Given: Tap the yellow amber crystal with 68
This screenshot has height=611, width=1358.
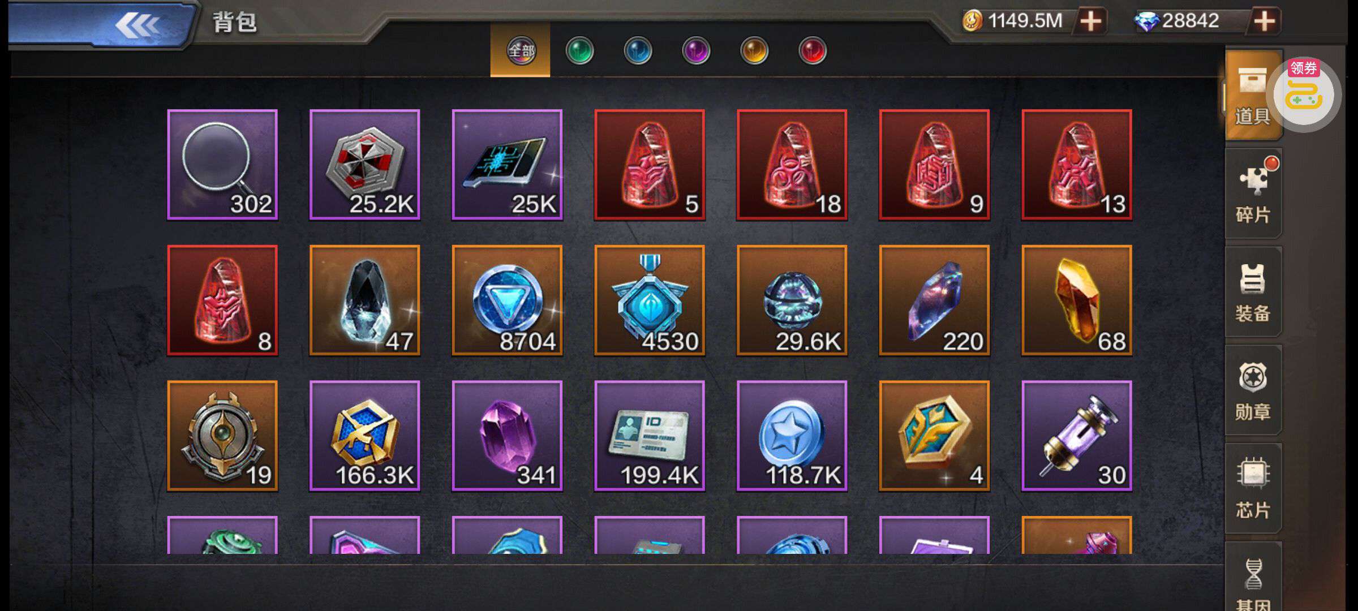Looking at the screenshot, I should [1077, 300].
